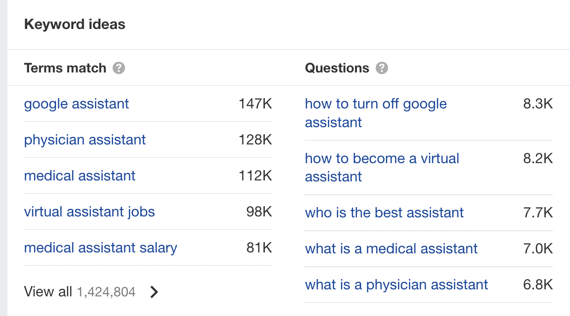Open the "google assistant" keyword link
Image resolution: width=570 pixels, height=316 pixels.
(x=77, y=104)
